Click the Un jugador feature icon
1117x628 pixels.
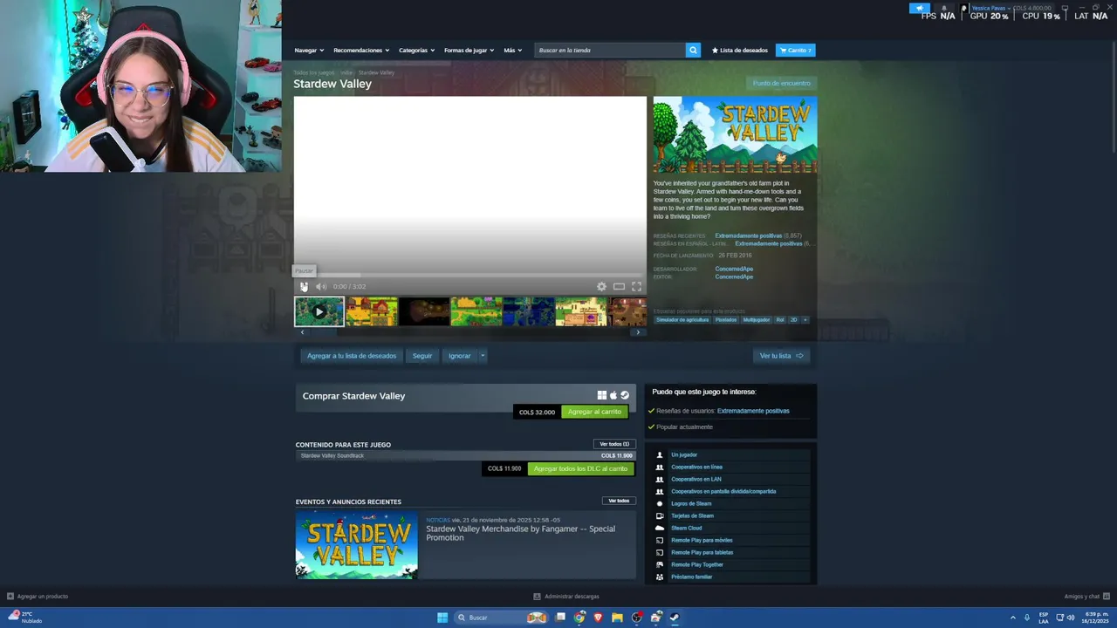(660, 455)
